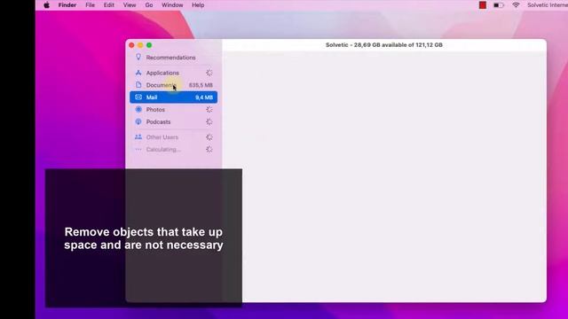Click the Solvetic Internet menu bar item
This screenshot has width=568, height=319.
pos(548,5)
